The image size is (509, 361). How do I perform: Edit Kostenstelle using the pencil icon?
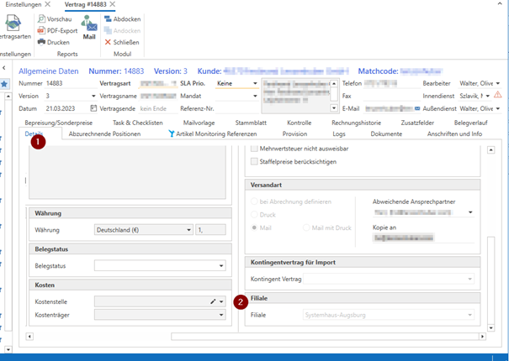214,301
